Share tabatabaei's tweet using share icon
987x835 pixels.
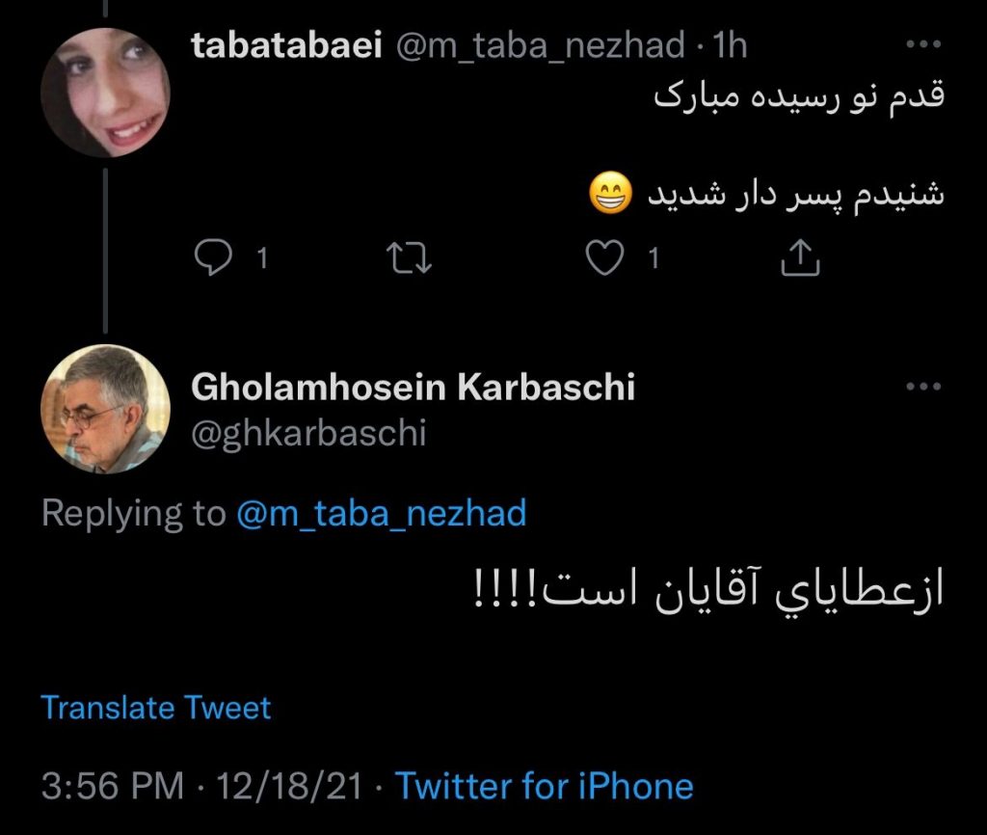click(802, 257)
